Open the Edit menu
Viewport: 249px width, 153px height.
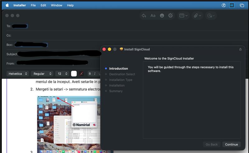pos(43,5)
